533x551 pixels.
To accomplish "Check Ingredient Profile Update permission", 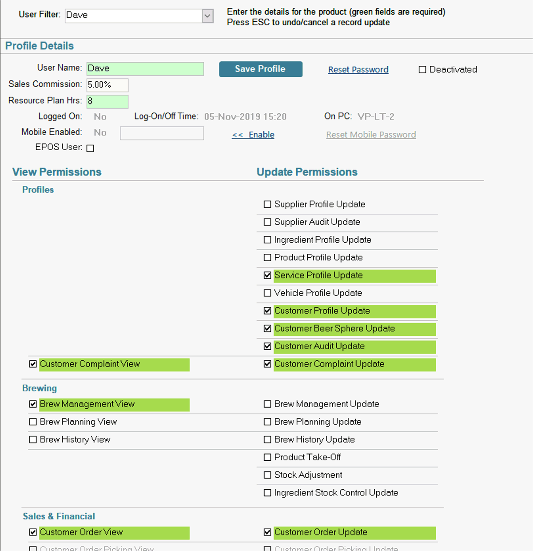I will click(267, 240).
